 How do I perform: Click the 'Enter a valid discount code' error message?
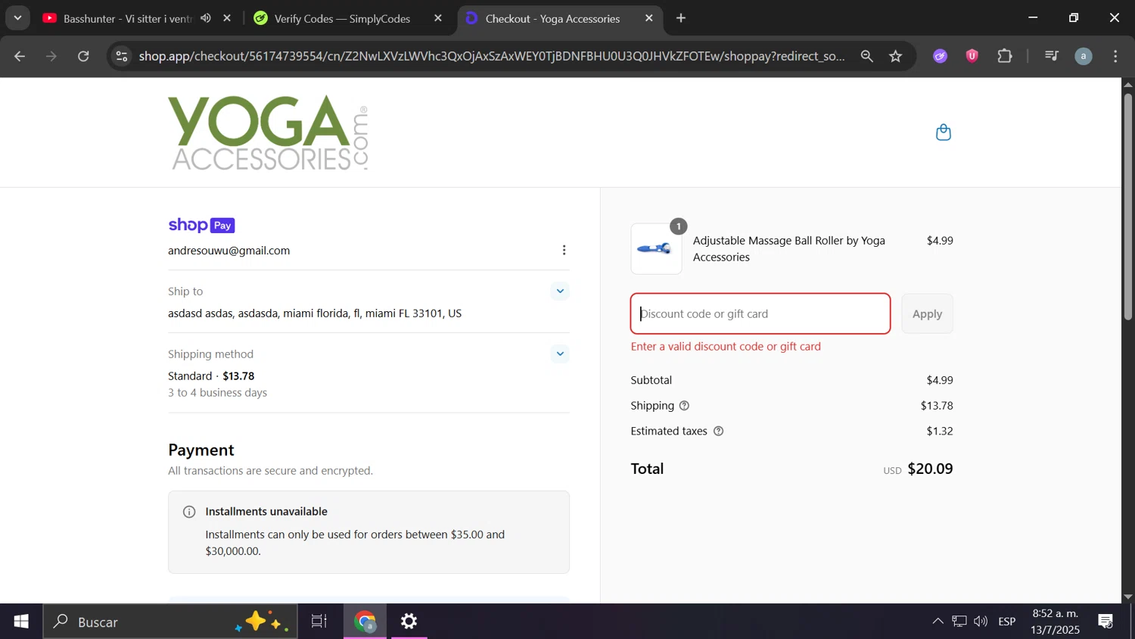click(x=726, y=347)
